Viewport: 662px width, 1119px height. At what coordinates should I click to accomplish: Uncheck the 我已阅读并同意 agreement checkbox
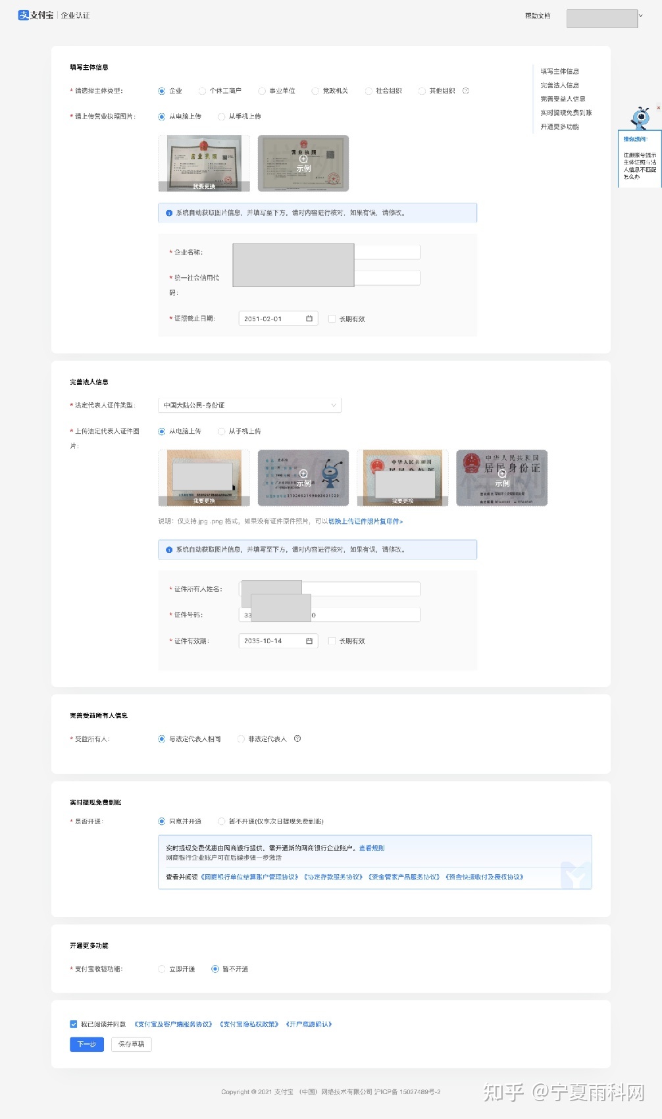click(x=74, y=1024)
